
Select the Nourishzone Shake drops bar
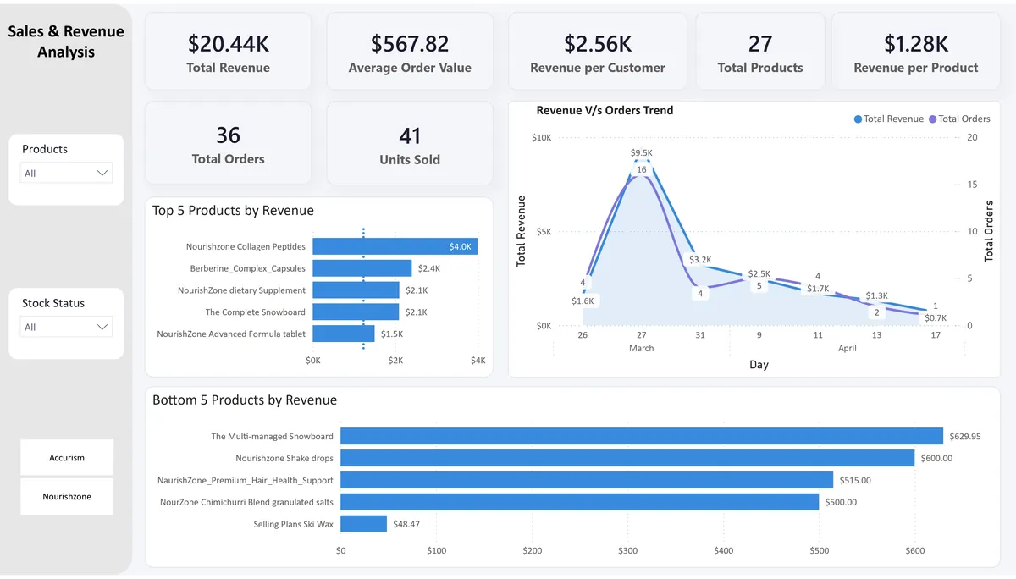coord(627,458)
